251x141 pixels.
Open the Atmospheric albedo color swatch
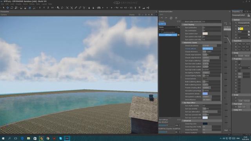[205, 94]
